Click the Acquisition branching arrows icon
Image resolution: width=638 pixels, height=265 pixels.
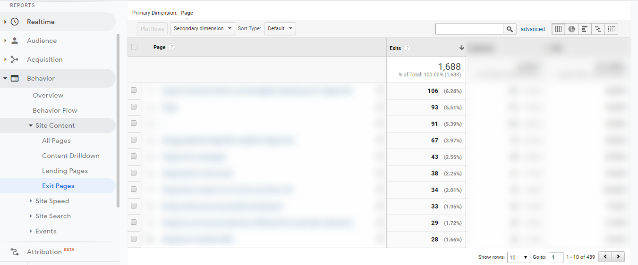[x=15, y=59]
